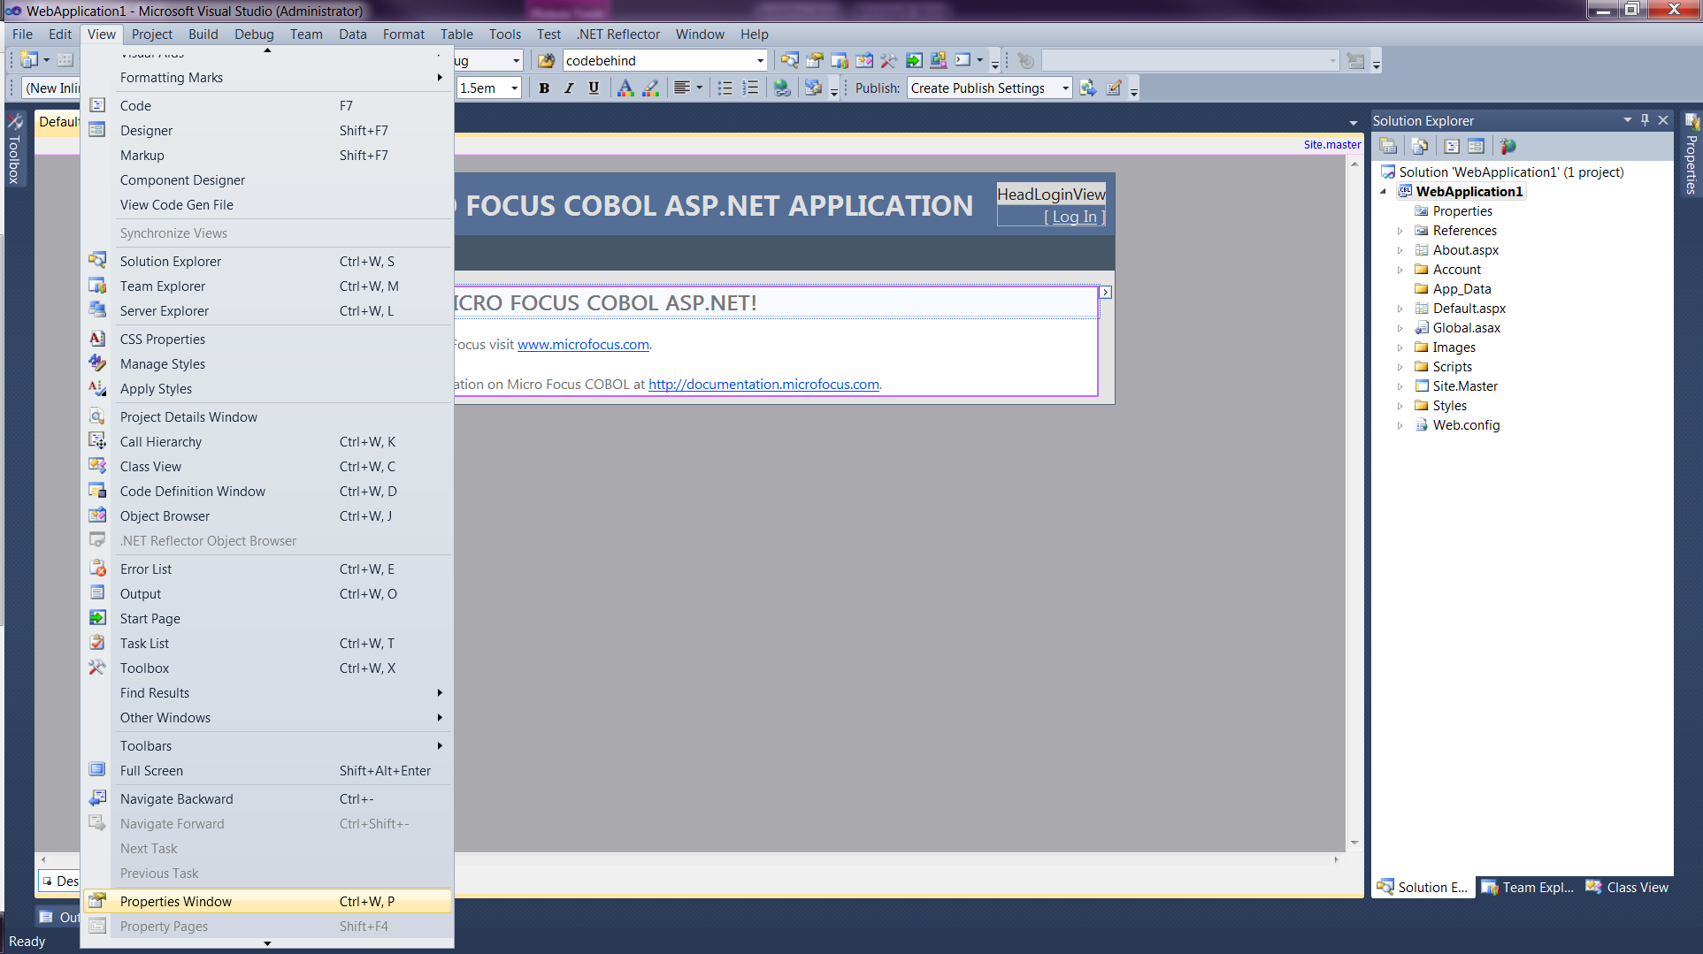
Task: Open the Solution Explorer window position dropdown
Action: click(x=1627, y=120)
